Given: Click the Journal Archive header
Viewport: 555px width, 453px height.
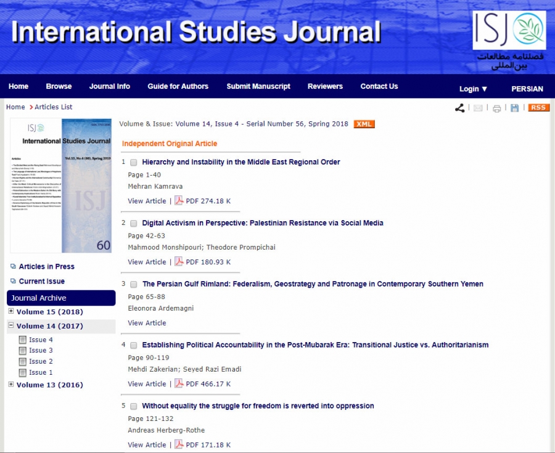Looking at the screenshot, I should coord(61,298).
